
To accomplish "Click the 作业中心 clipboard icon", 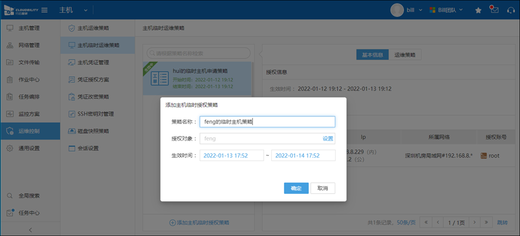I will tap(10, 80).
